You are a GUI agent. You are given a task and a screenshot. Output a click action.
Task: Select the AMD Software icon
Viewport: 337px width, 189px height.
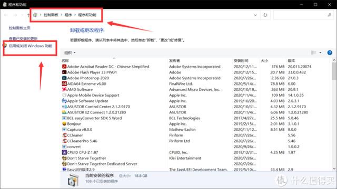(64, 89)
